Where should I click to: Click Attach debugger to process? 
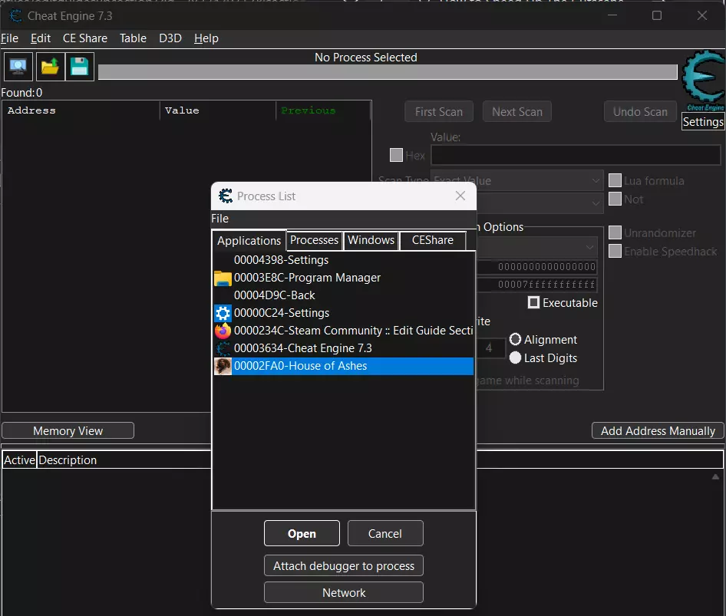344,566
